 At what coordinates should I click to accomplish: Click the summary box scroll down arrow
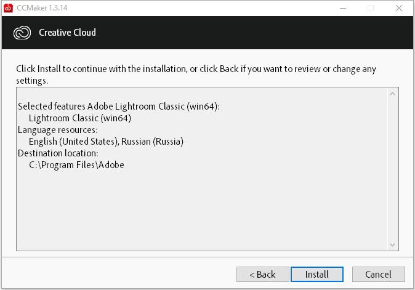click(x=392, y=245)
